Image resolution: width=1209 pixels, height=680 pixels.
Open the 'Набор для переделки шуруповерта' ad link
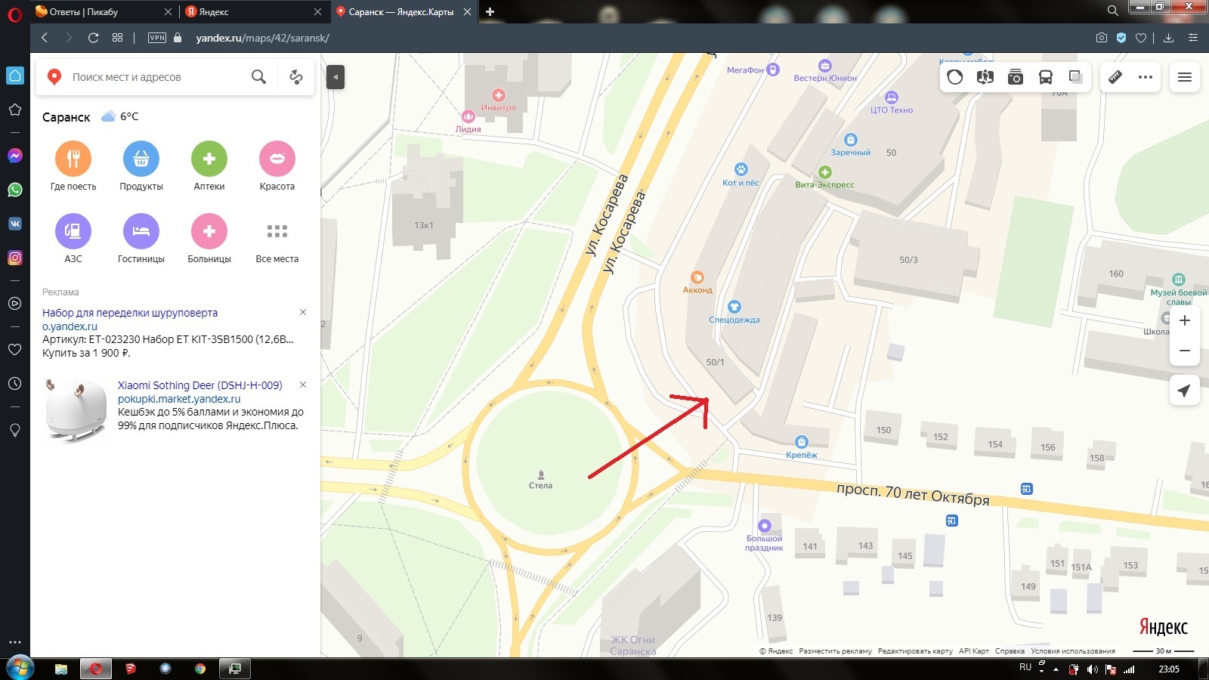click(x=130, y=313)
